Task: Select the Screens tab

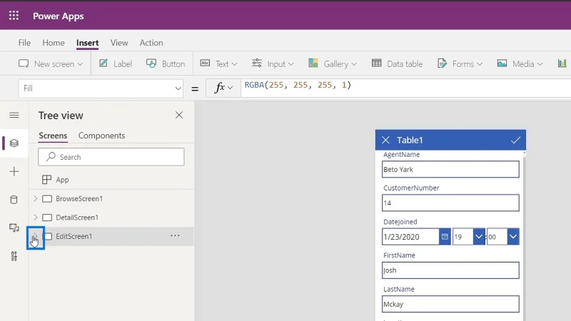Action: click(x=53, y=136)
